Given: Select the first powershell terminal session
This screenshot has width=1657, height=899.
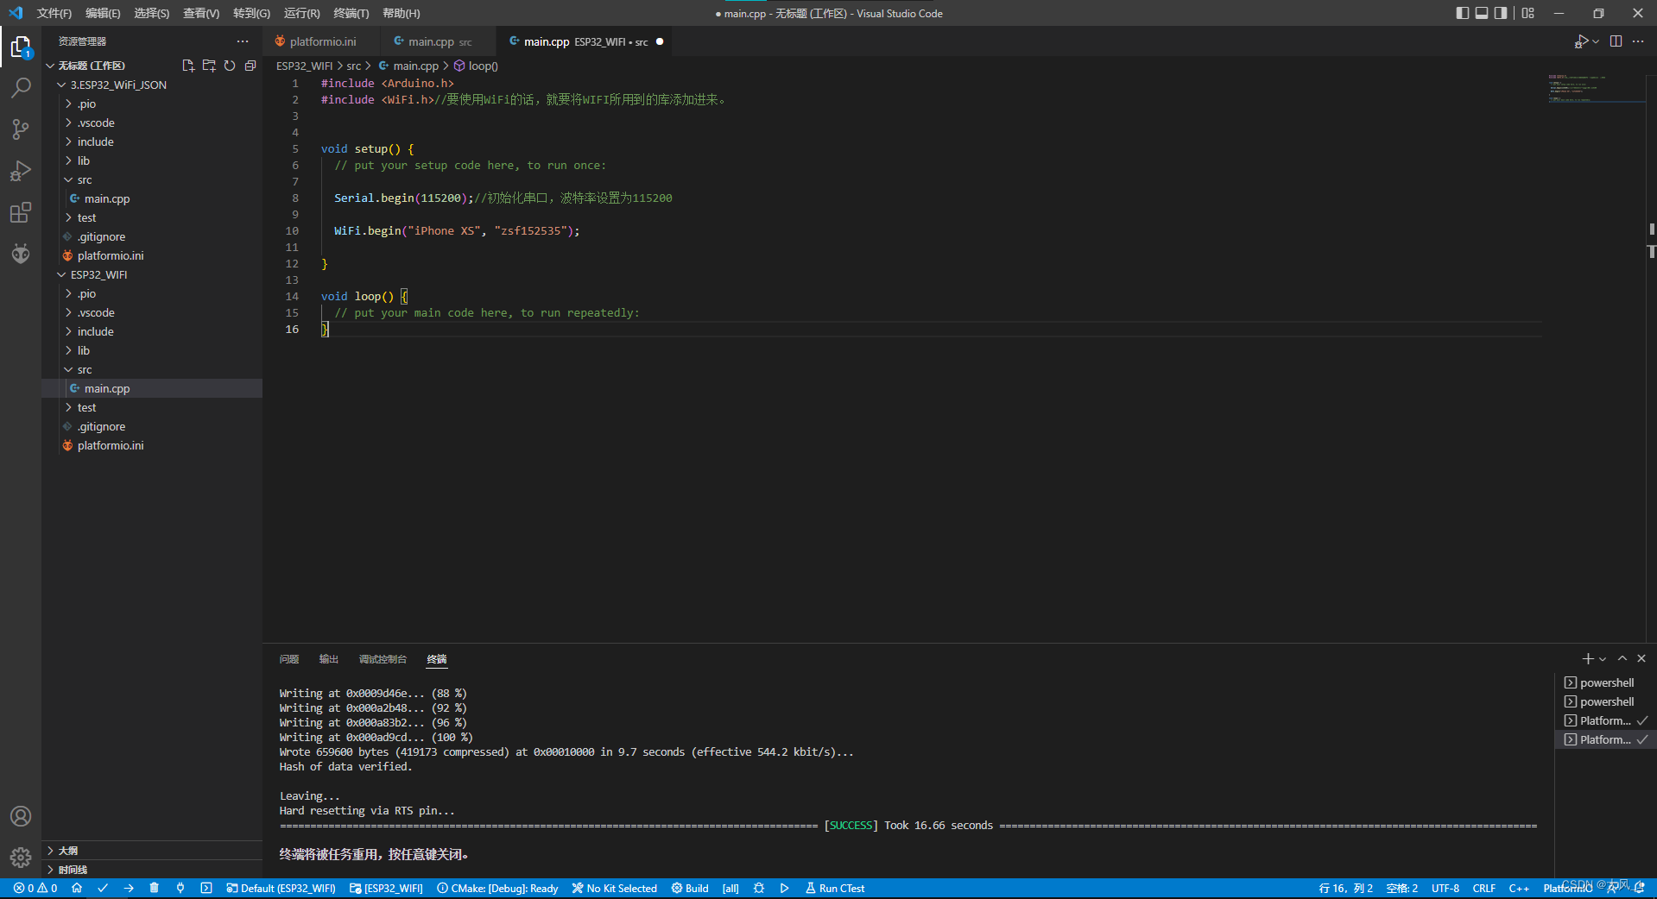Looking at the screenshot, I should 1603,682.
